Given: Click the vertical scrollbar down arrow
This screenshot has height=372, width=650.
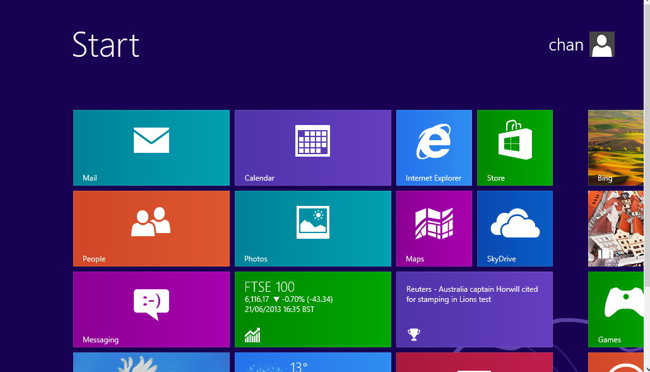Looking at the screenshot, I should pyautogui.click(x=647, y=369).
